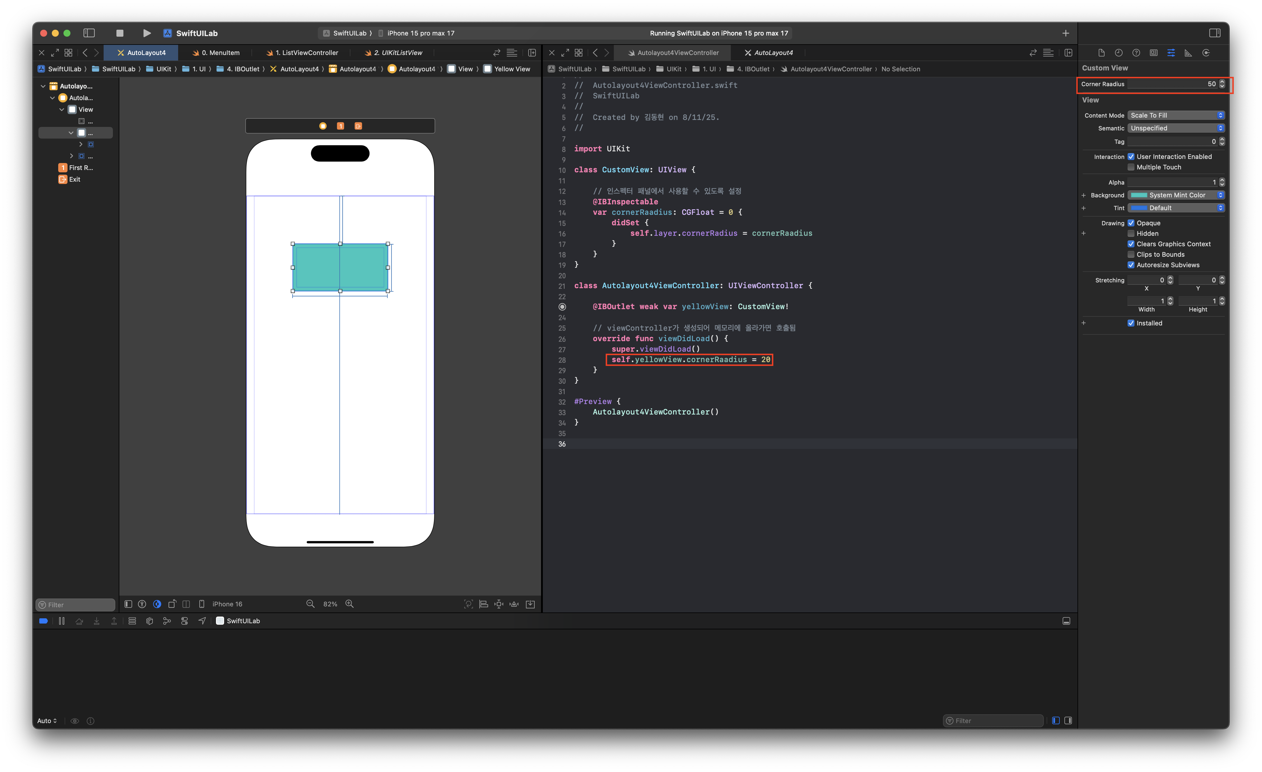
Task: Click mint colored view on canvas
Action: click(x=340, y=267)
